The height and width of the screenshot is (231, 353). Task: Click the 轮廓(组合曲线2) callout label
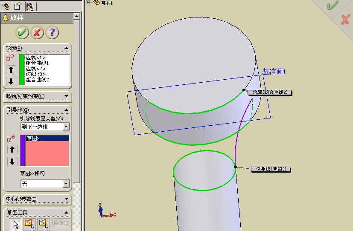(x=270, y=92)
